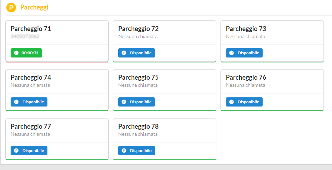Click the P icon in Parcheggio 74 badge

[x=16, y=102]
